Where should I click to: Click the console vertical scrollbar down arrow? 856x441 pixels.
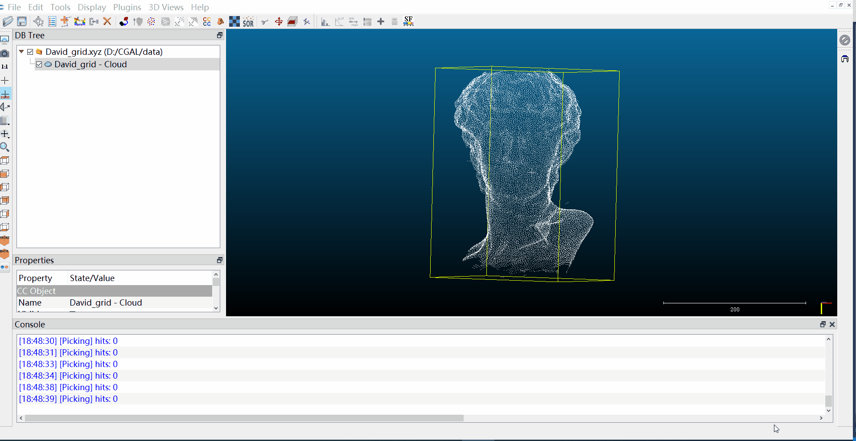[829, 411]
